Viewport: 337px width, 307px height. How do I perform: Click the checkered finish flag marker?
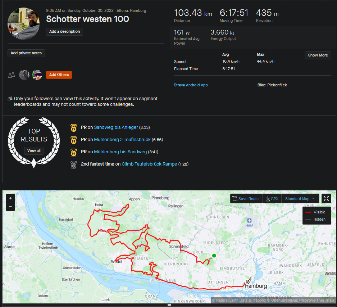click(x=248, y=282)
